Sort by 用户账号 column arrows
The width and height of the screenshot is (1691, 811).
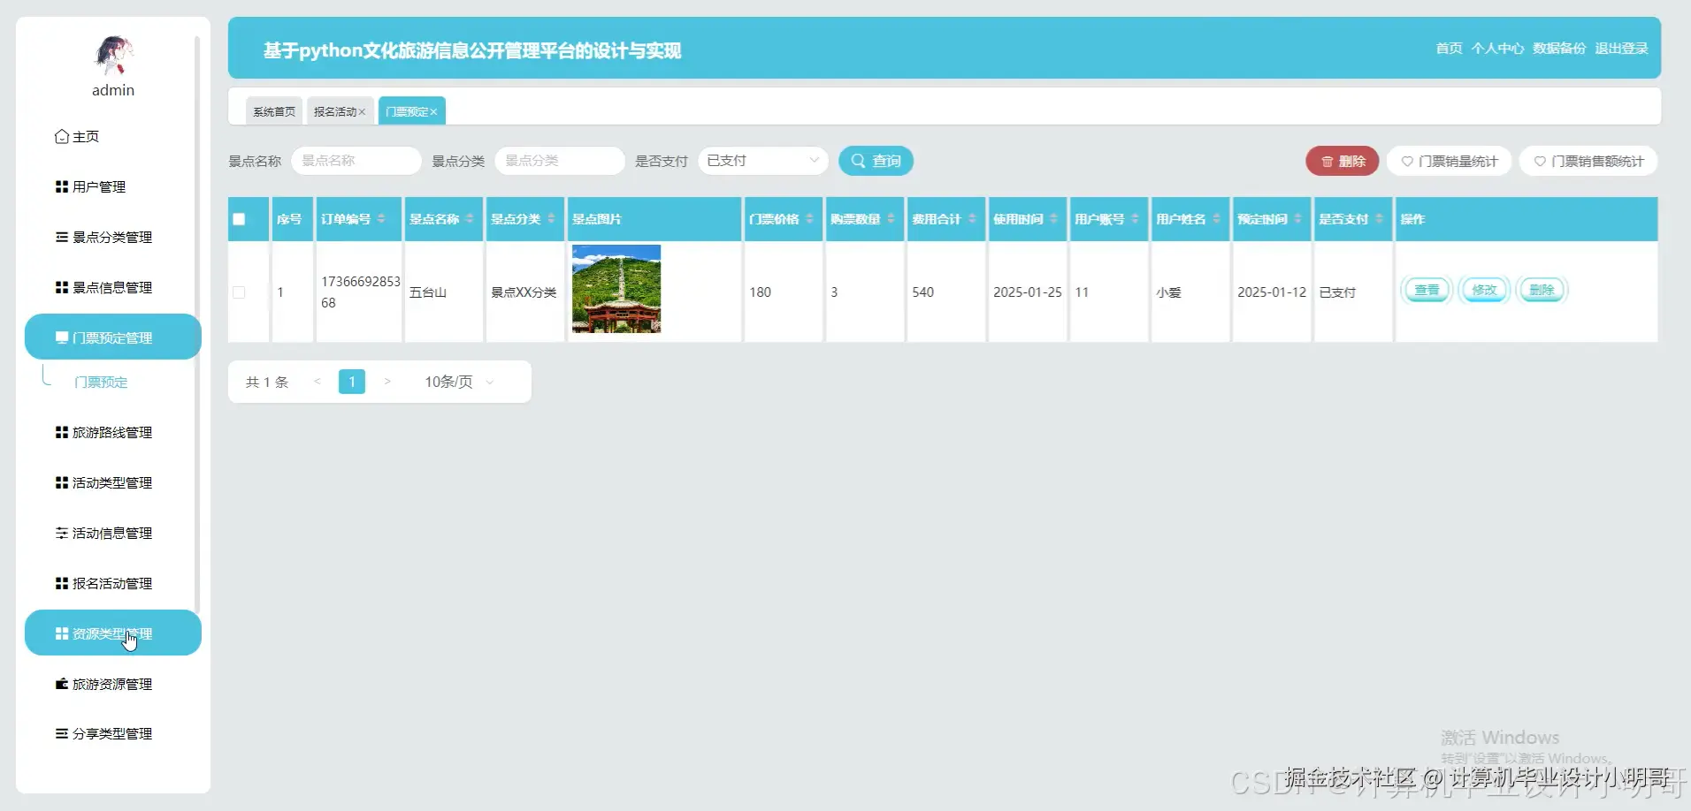[1135, 219]
